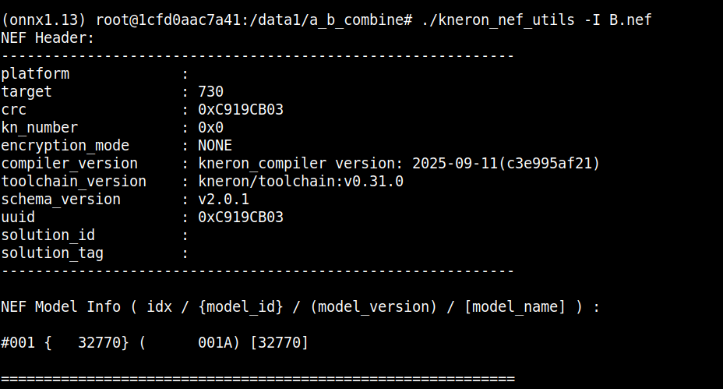Click the compiler date 2025-09-11
The image size is (723, 389).
pos(455,164)
